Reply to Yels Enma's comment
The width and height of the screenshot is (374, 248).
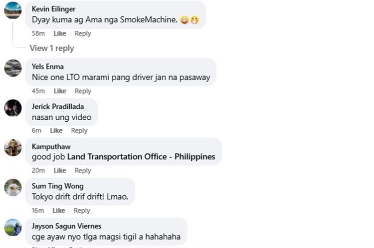tap(83, 91)
